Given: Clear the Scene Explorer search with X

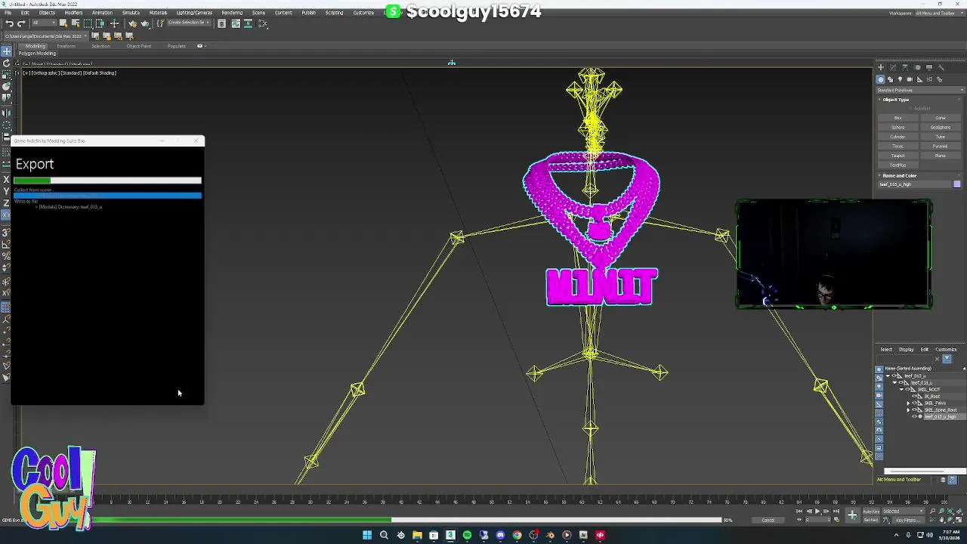Looking at the screenshot, I should (x=937, y=359).
